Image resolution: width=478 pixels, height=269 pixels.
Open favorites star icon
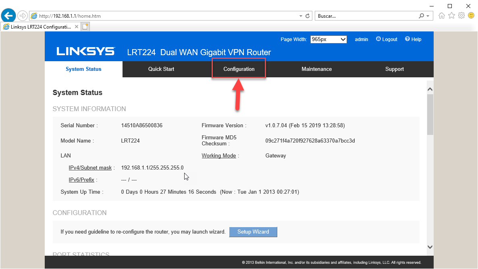452,16
